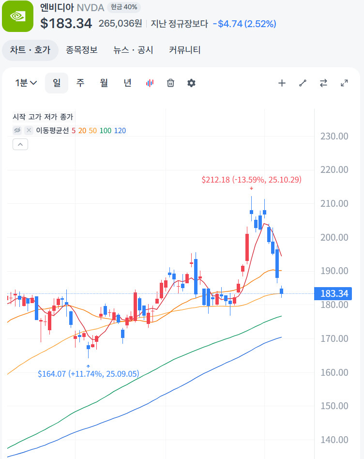Click the NVIDIA logo icon
364x459 pixels.
coord(17,16)
